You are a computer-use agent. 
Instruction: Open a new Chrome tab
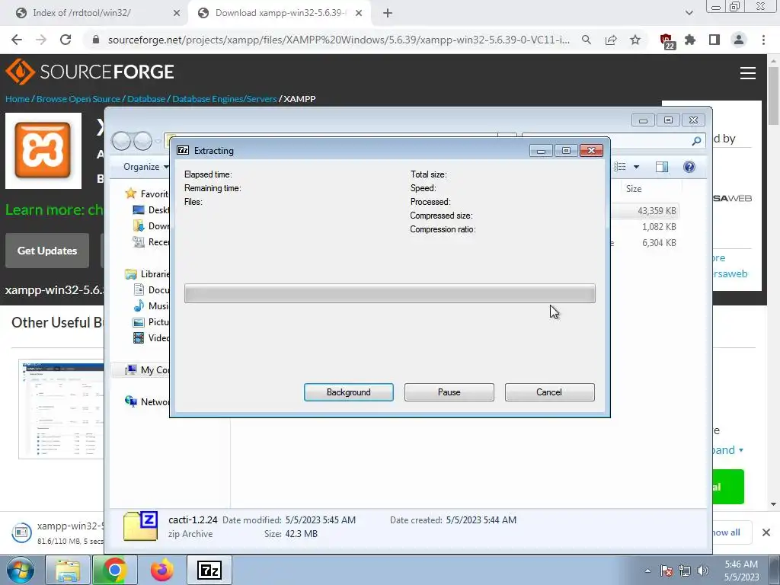[x=388, y=13]
